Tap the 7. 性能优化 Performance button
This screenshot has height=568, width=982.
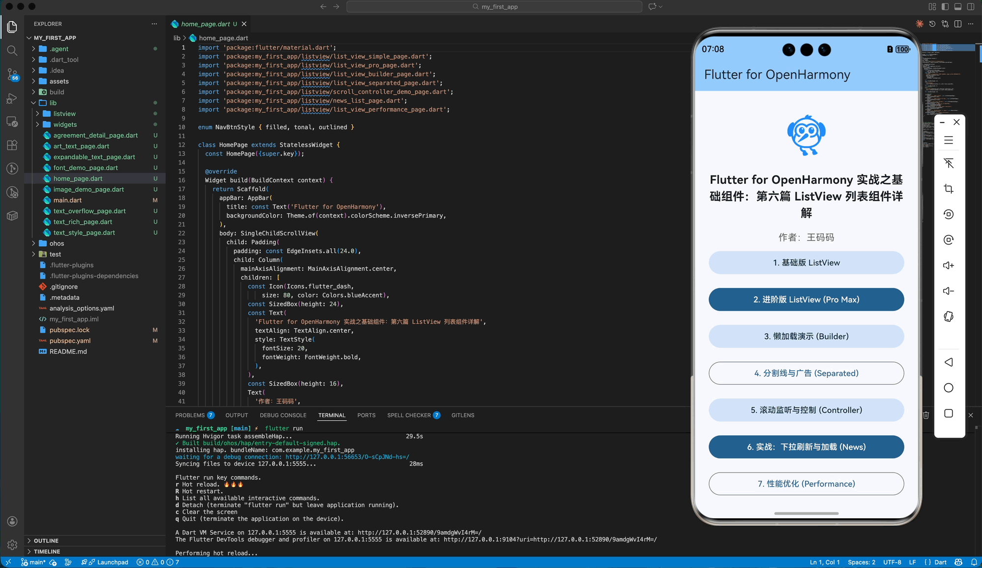pyautogui.click(x=806, y=483)
